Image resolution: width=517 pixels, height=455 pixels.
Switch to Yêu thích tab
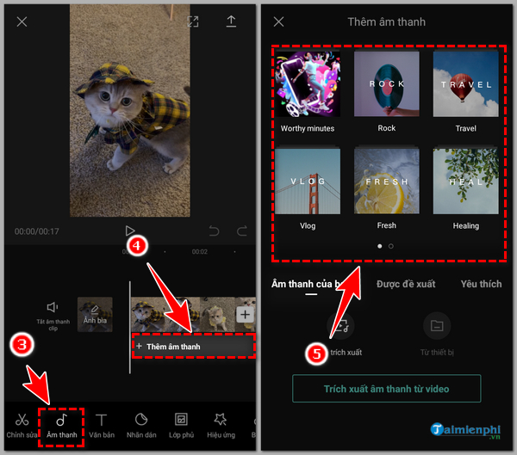click(x=481, y=284)
